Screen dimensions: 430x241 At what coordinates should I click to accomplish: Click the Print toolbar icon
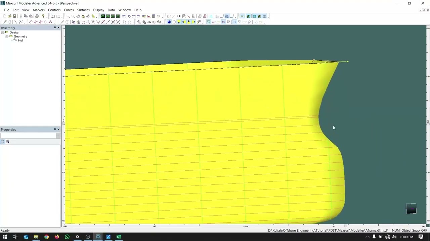(x=37, y=16)
